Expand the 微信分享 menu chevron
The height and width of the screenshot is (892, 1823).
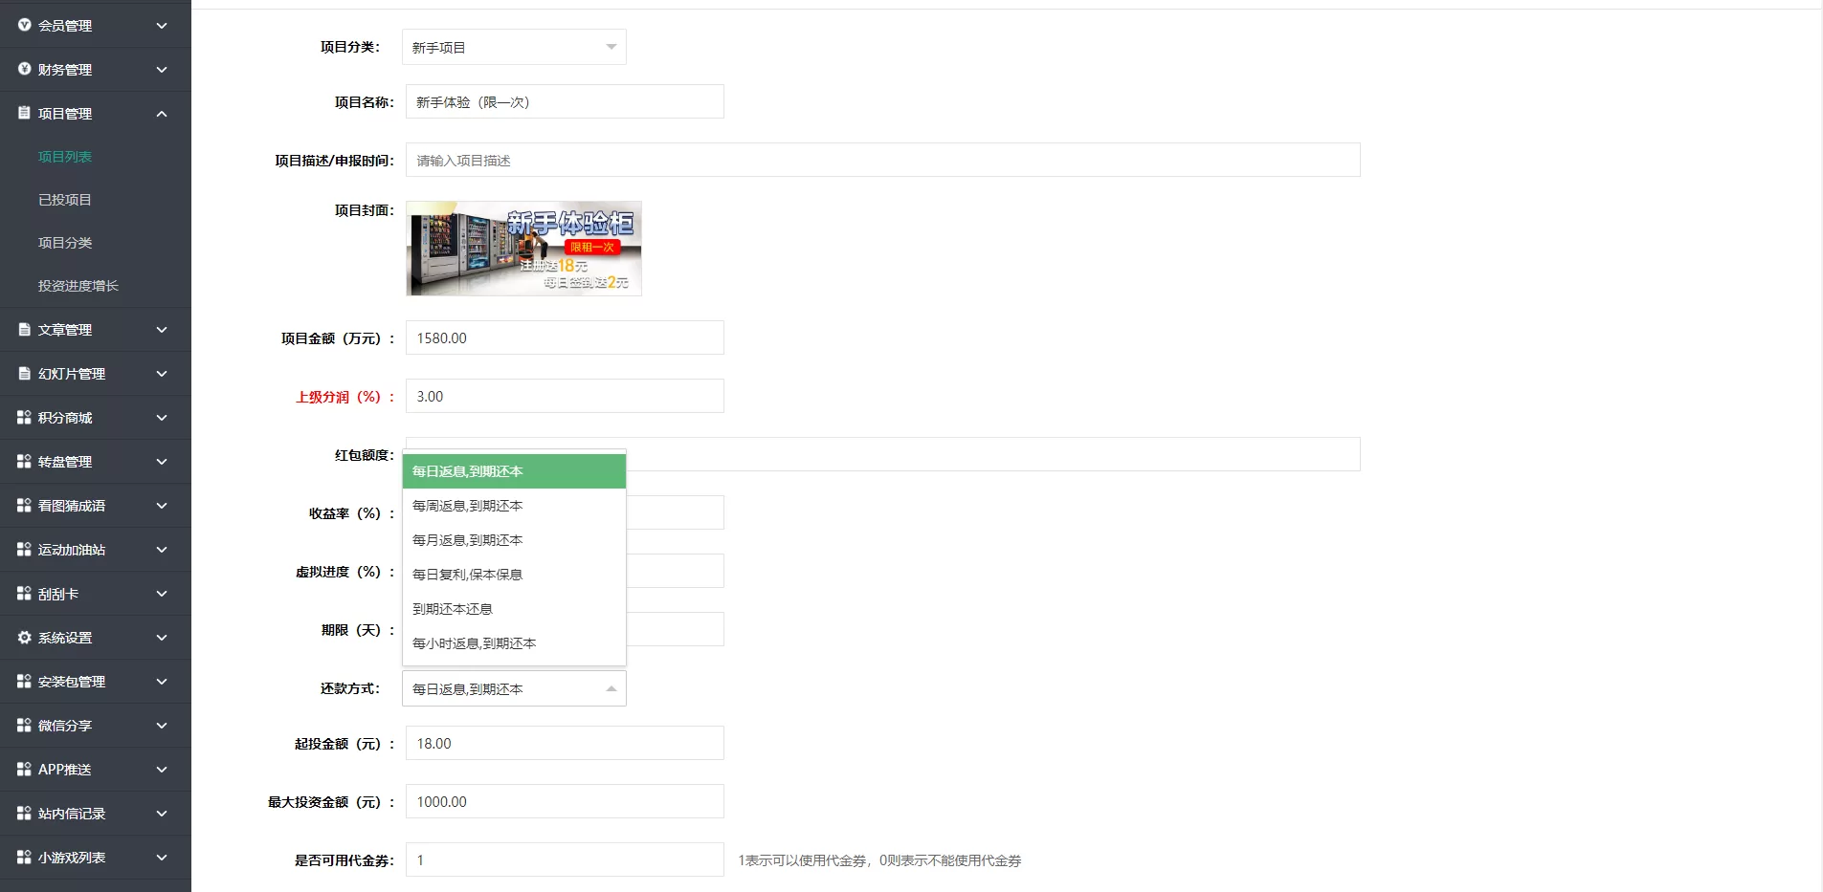coord(162,726)
